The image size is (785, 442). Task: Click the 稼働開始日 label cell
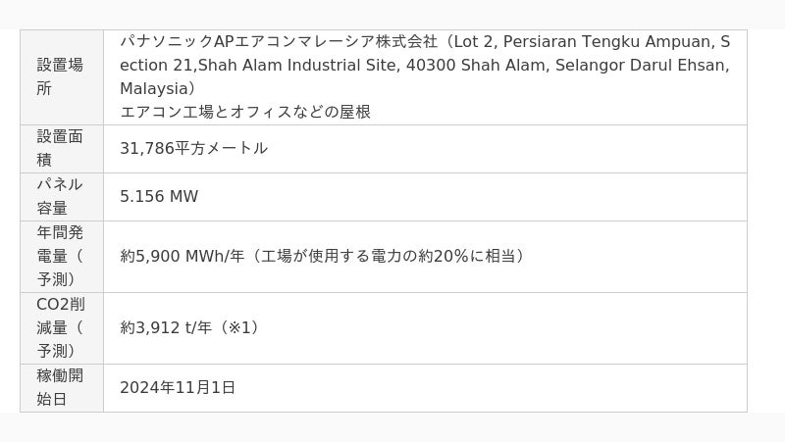pyautogui.click(x=61, y=387)
